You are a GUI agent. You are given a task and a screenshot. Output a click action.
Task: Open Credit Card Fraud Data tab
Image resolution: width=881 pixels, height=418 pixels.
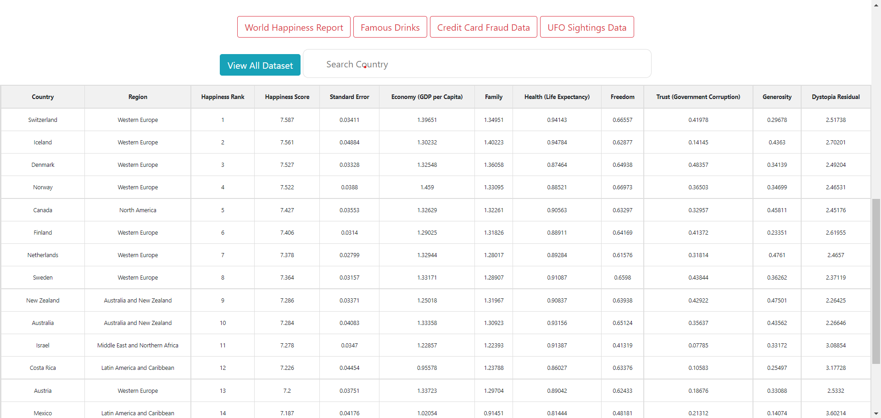tap(483, 27)
